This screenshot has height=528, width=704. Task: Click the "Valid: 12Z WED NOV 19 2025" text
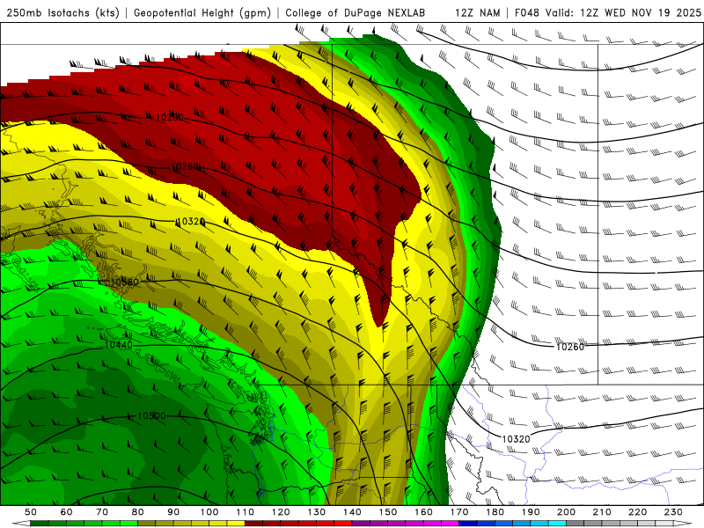623,13
